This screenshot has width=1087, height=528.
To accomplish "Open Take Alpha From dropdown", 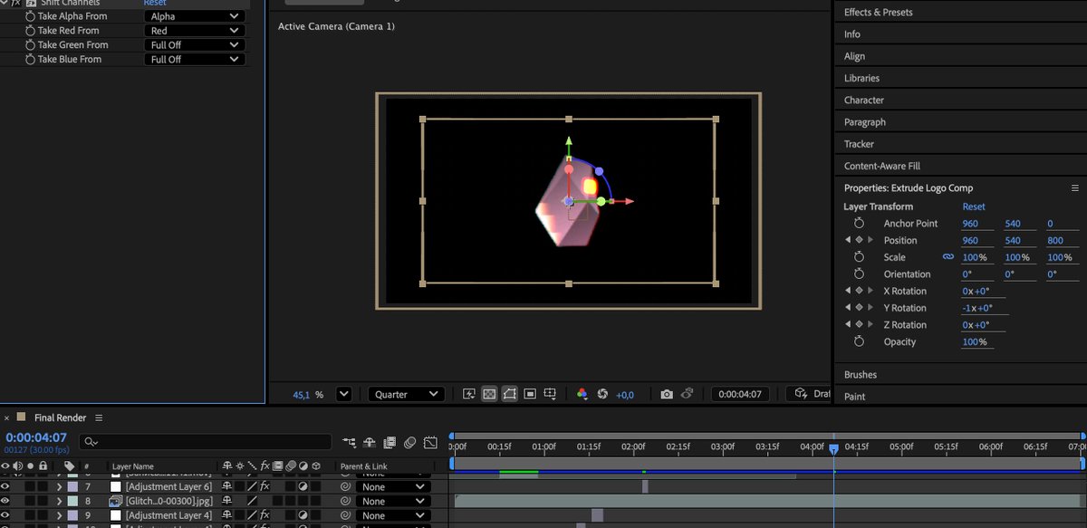I will coord(195,16).
